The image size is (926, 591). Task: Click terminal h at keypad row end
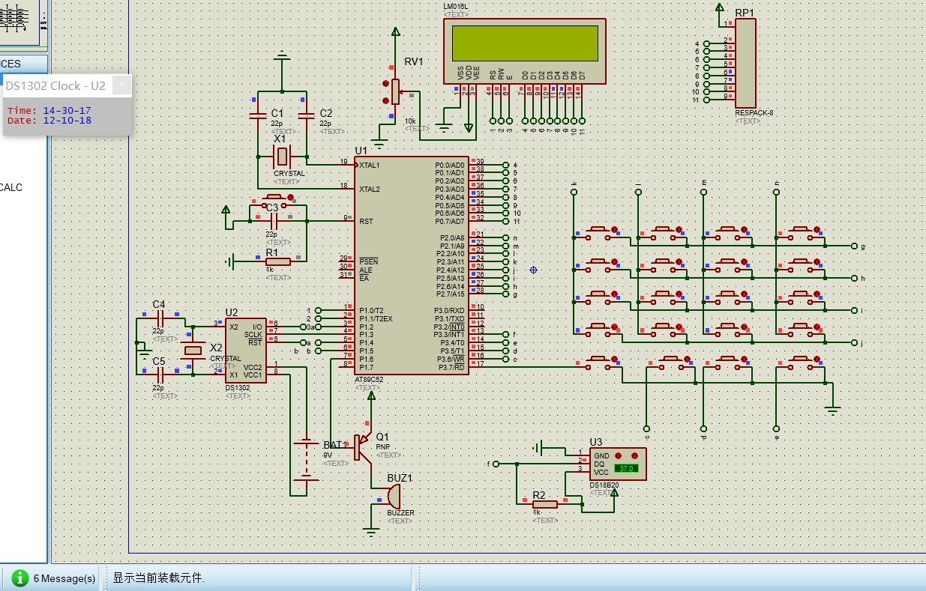pos(855,278)
